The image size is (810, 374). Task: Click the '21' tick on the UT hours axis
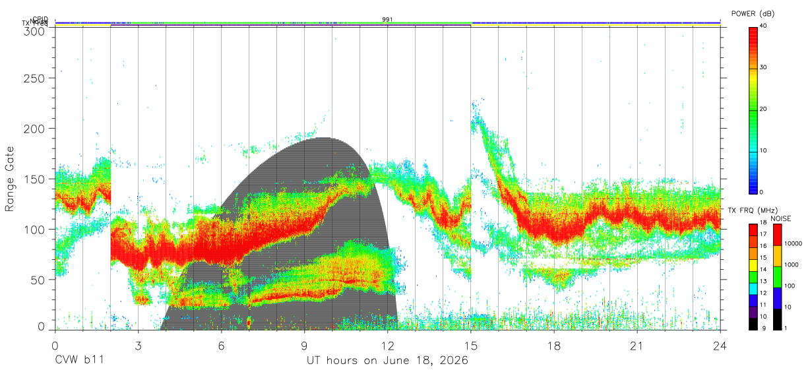pos(637,346)
